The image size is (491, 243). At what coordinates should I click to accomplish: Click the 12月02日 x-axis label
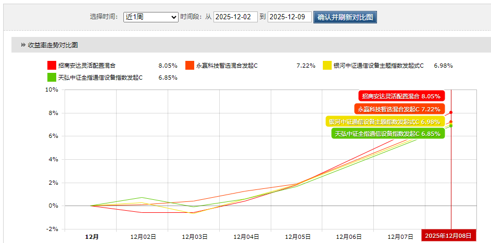[x=143, y=237]
